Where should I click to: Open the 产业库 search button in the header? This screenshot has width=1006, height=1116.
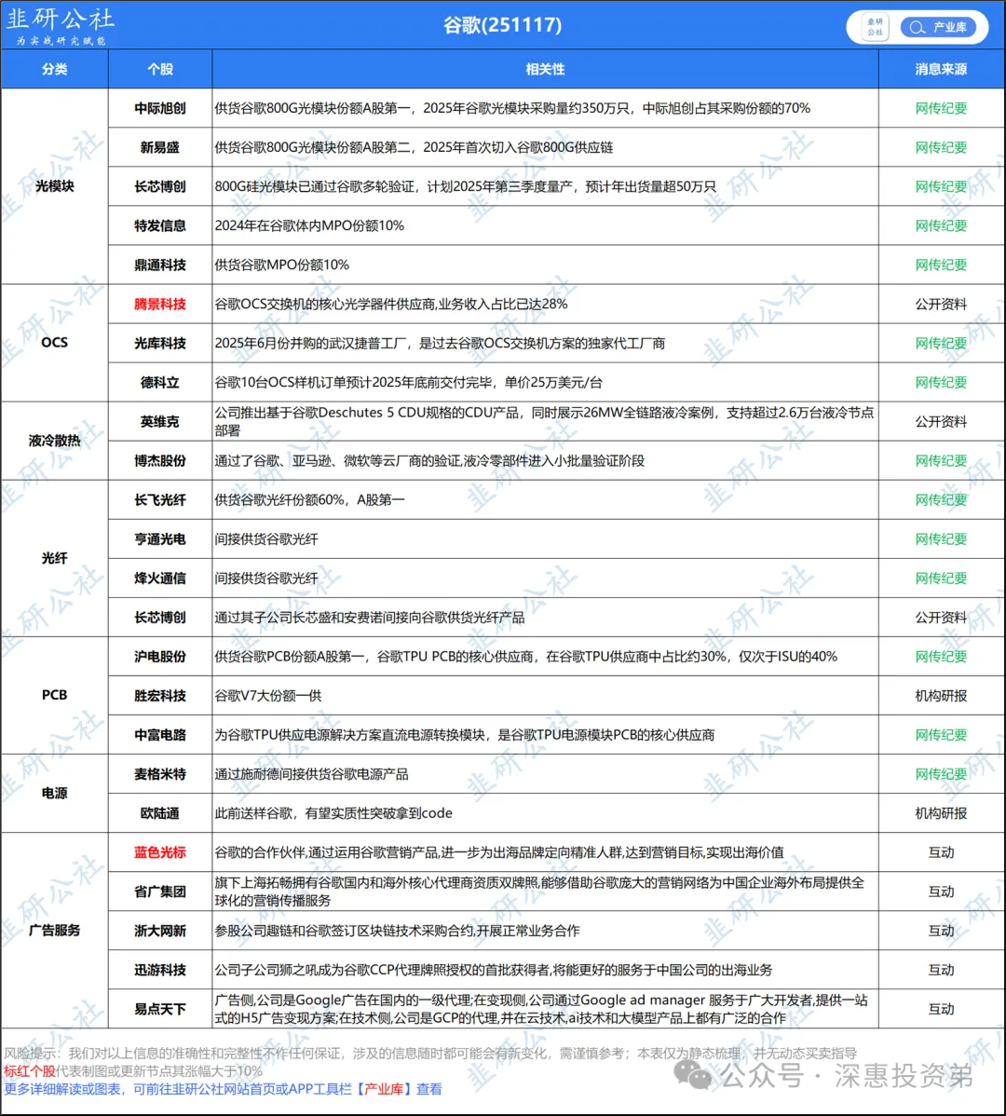(x=938, y=27)
